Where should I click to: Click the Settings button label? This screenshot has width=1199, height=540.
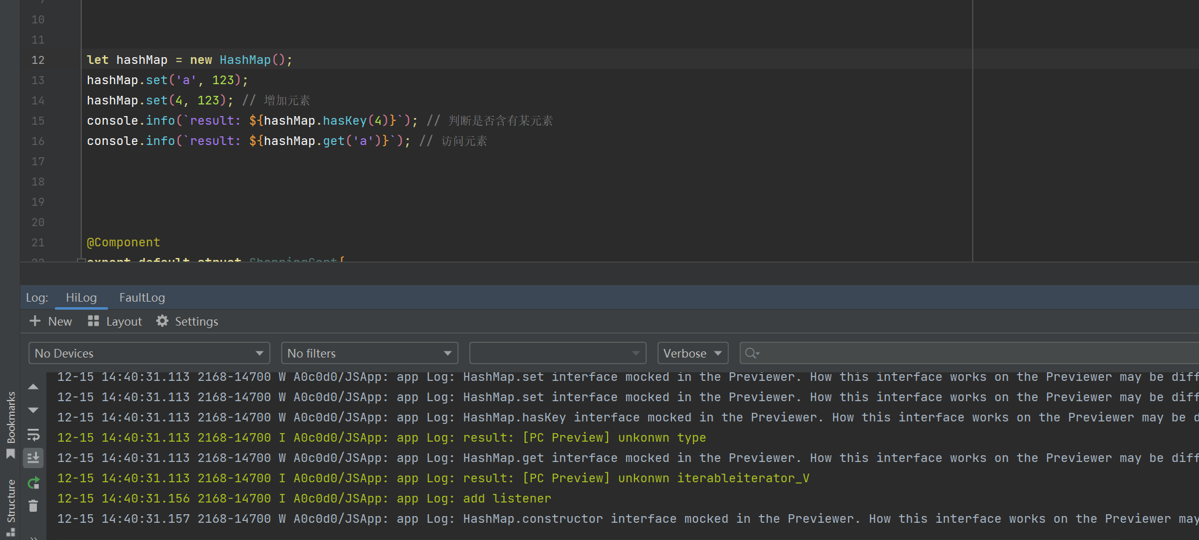coord(196,321)
